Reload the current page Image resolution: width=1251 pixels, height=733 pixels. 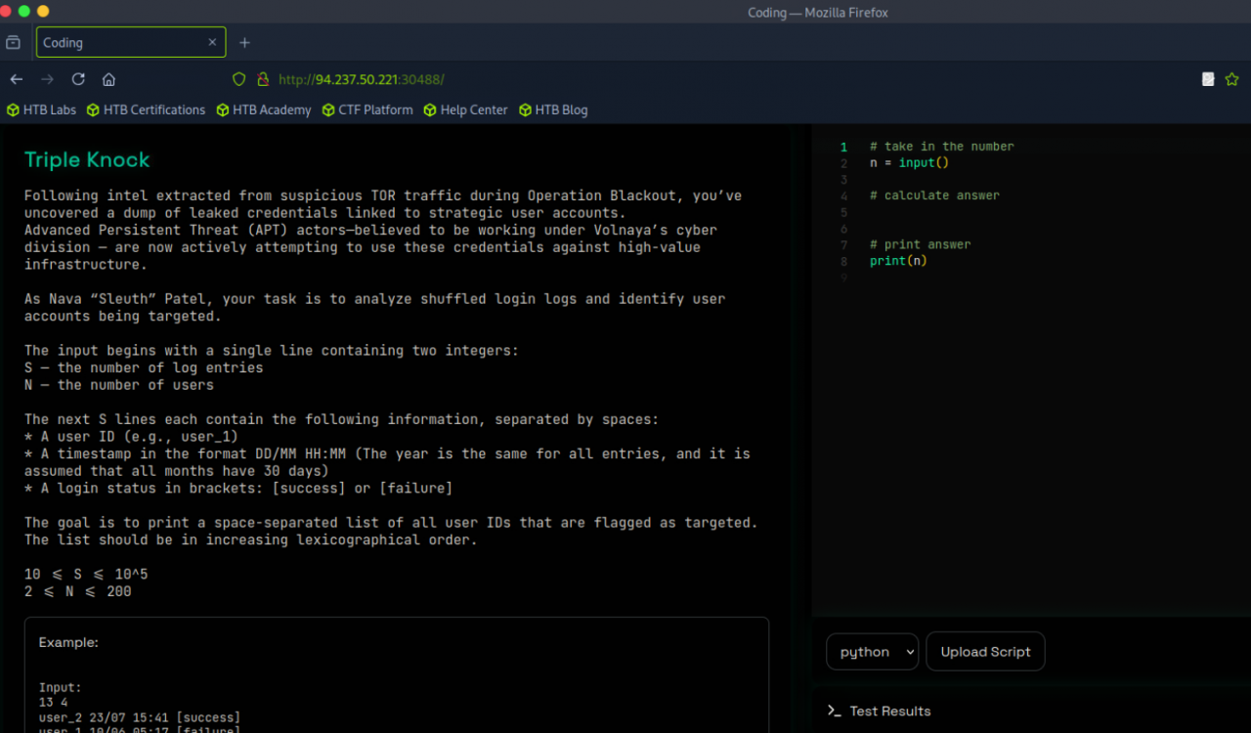click(x=78, y=79)
